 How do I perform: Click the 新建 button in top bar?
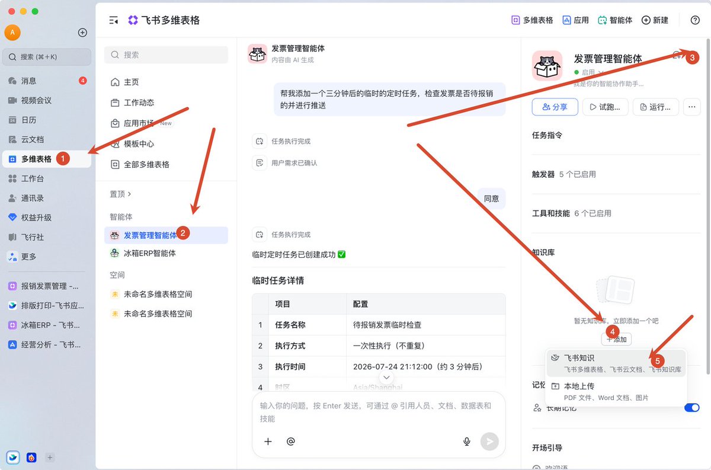tap(655, 20)
